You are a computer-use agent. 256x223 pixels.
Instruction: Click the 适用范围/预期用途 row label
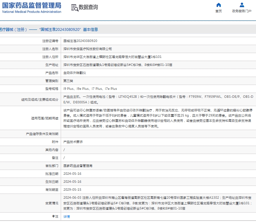pos(45,119)
